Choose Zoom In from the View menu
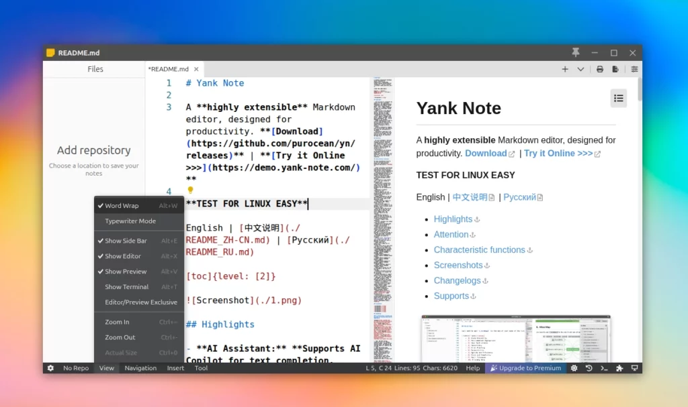This screenshot has width=688, height=407. [138, 322]
